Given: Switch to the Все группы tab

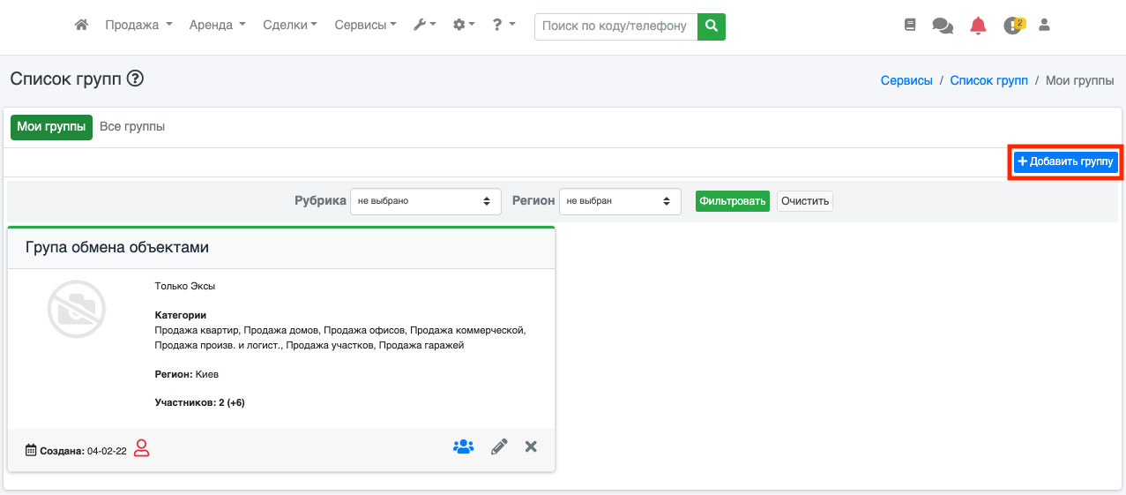Looking at the screenshot, I should (132, 127).
